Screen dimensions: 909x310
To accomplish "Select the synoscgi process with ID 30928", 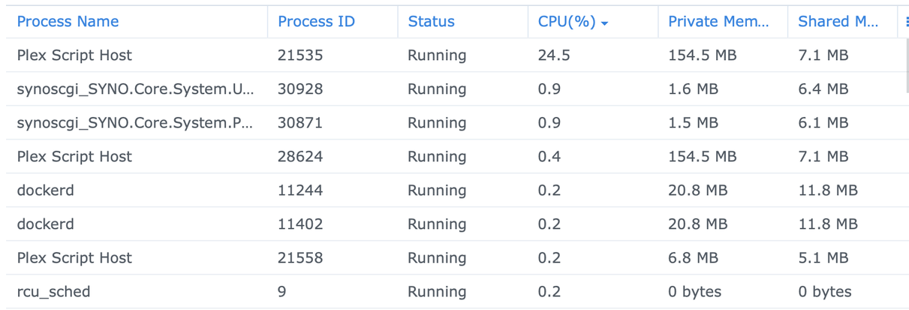I will (135, 89).
